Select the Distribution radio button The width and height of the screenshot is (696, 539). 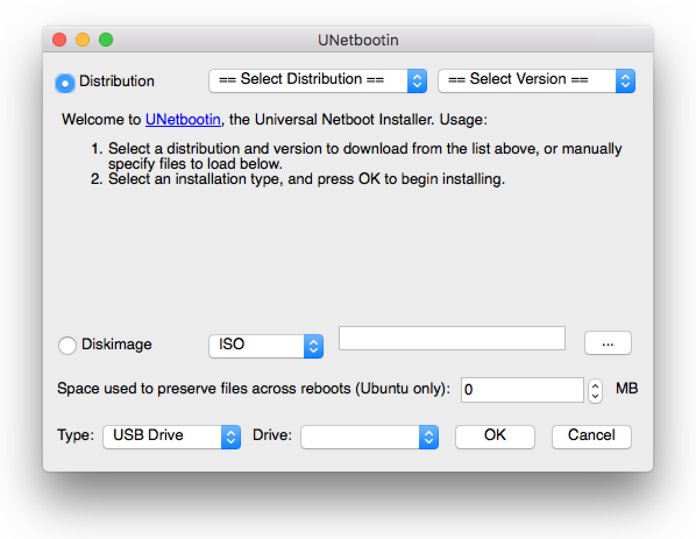pyautogui.click(x=65, y=83)
